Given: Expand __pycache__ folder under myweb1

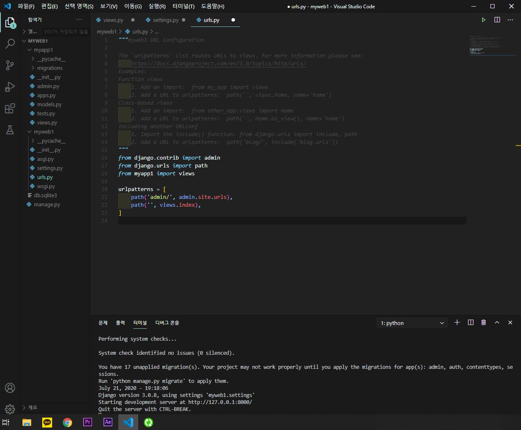Looking at the screenshot, I should [x=55, y=141].
